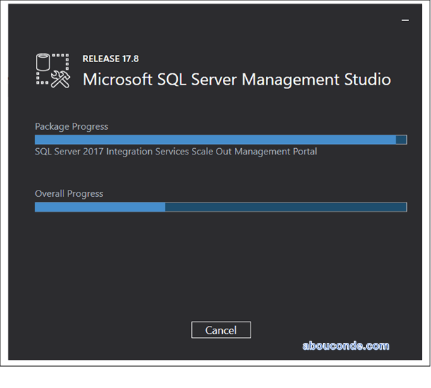Minimize the SSMS installer window
This screenshot has height=388, width=431.
(405, 21)
